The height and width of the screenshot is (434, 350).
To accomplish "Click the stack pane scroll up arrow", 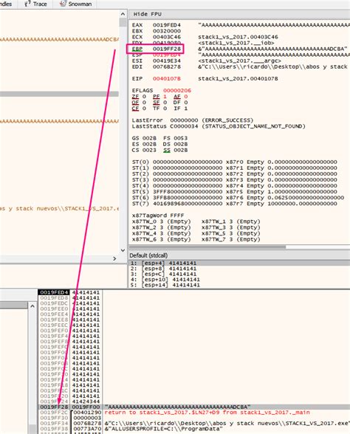I will [x=32, y=306].
